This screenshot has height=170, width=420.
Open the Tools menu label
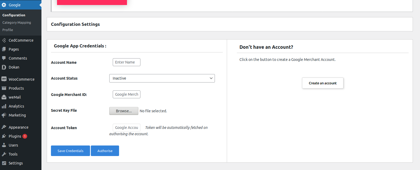click(x=13, y=154)
